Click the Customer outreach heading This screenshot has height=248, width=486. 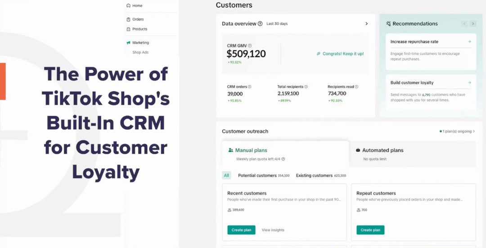coord(245,131)
